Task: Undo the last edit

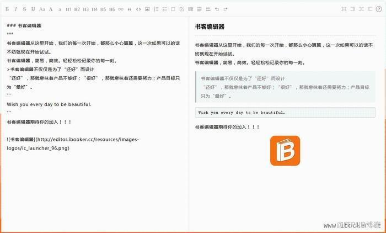Action: (x=217, y=9)
